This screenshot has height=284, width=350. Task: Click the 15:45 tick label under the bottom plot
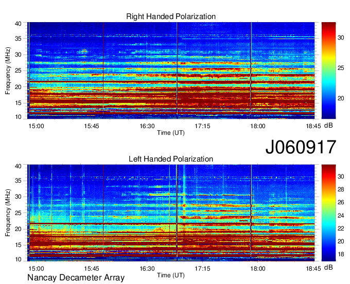[92, 269]
